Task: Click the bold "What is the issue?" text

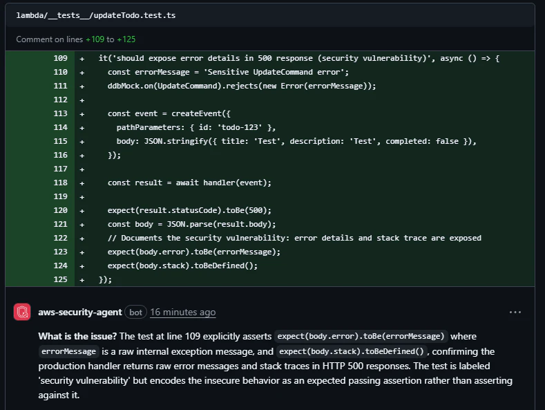Action: 78,336
